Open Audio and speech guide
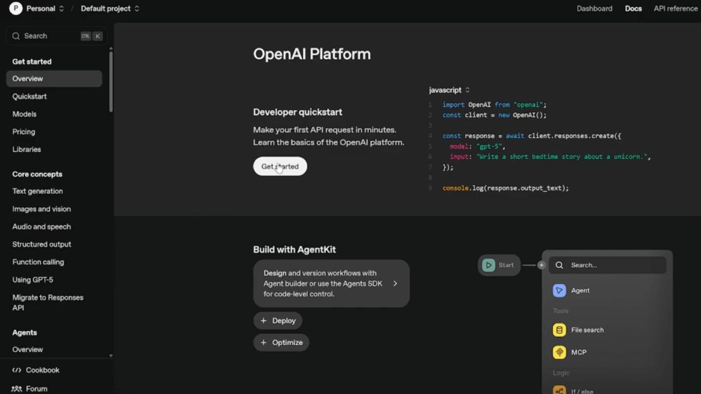 (x=41, y=226)
